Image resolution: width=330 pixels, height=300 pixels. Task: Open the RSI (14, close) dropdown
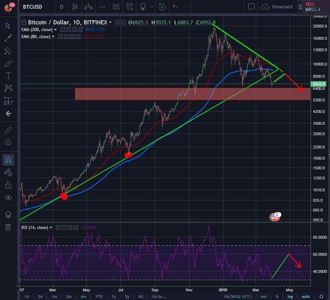pyautogui.click(x=51, y=227)
